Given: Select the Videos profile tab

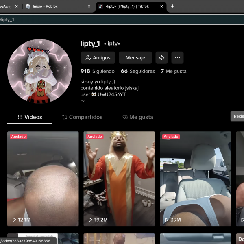Looking at the screenshot, I should [x=30, y=117].
